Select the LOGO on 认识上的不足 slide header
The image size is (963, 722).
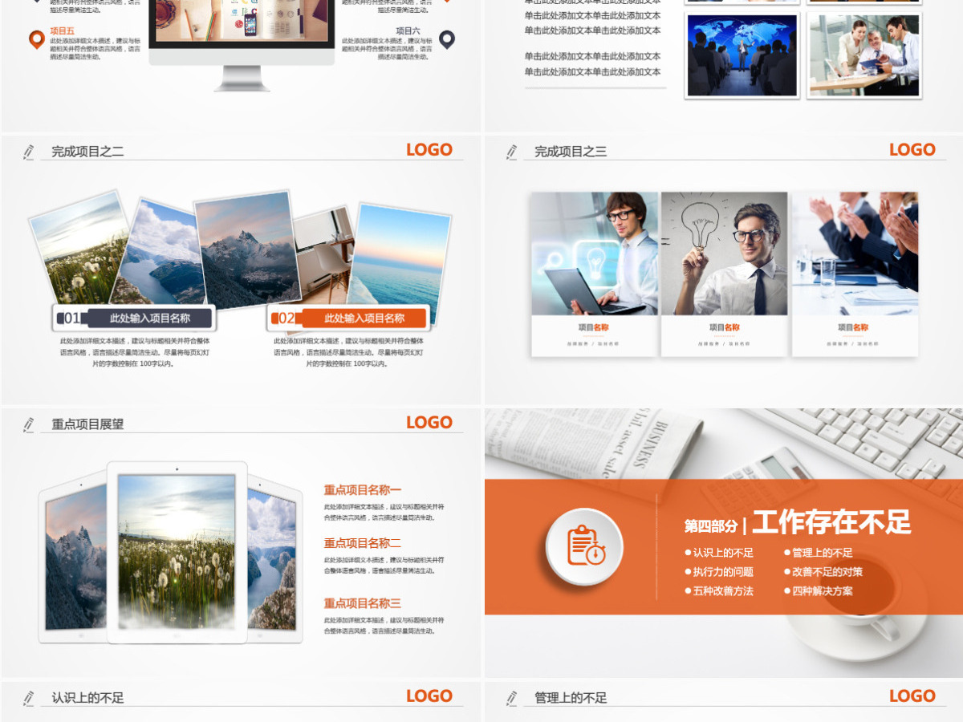pos(429,696)
